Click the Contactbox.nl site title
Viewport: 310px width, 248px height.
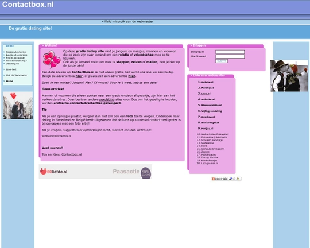[x=28, y=5]
